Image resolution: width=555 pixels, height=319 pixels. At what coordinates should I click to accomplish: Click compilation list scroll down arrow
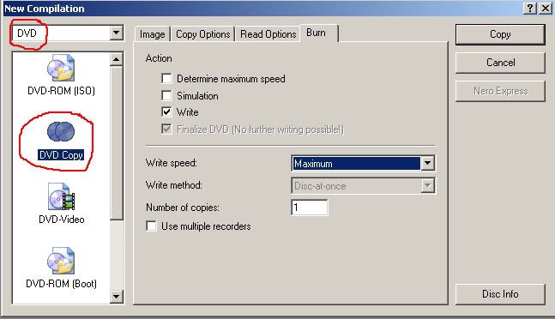116,297
